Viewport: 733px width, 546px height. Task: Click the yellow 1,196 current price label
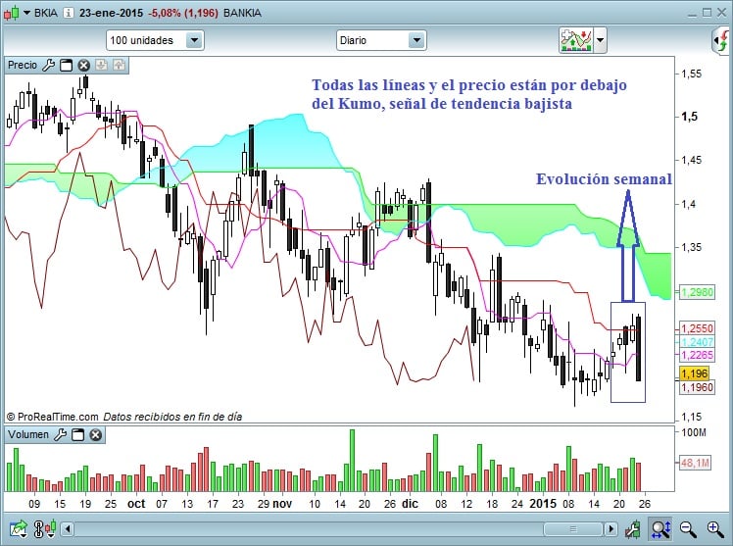pyautogui.click(x=695, y=373)
